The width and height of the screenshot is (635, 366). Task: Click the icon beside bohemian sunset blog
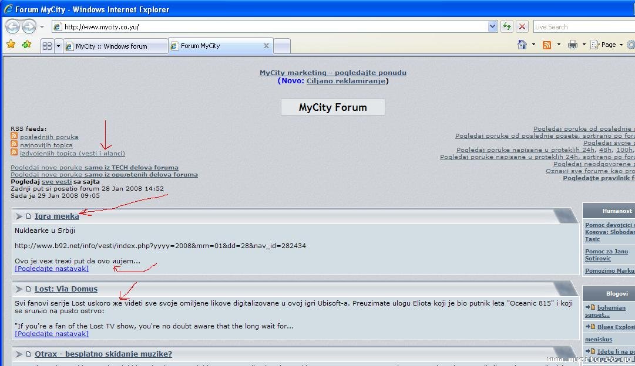pos(590,307)
